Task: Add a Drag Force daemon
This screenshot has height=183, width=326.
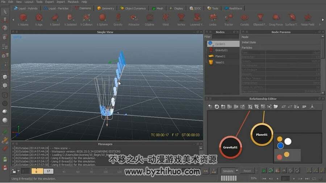Action: [276, 20]
